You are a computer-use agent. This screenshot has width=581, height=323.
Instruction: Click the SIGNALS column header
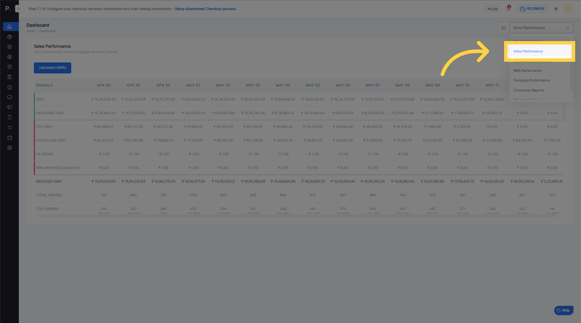click(x=44, y=86)
